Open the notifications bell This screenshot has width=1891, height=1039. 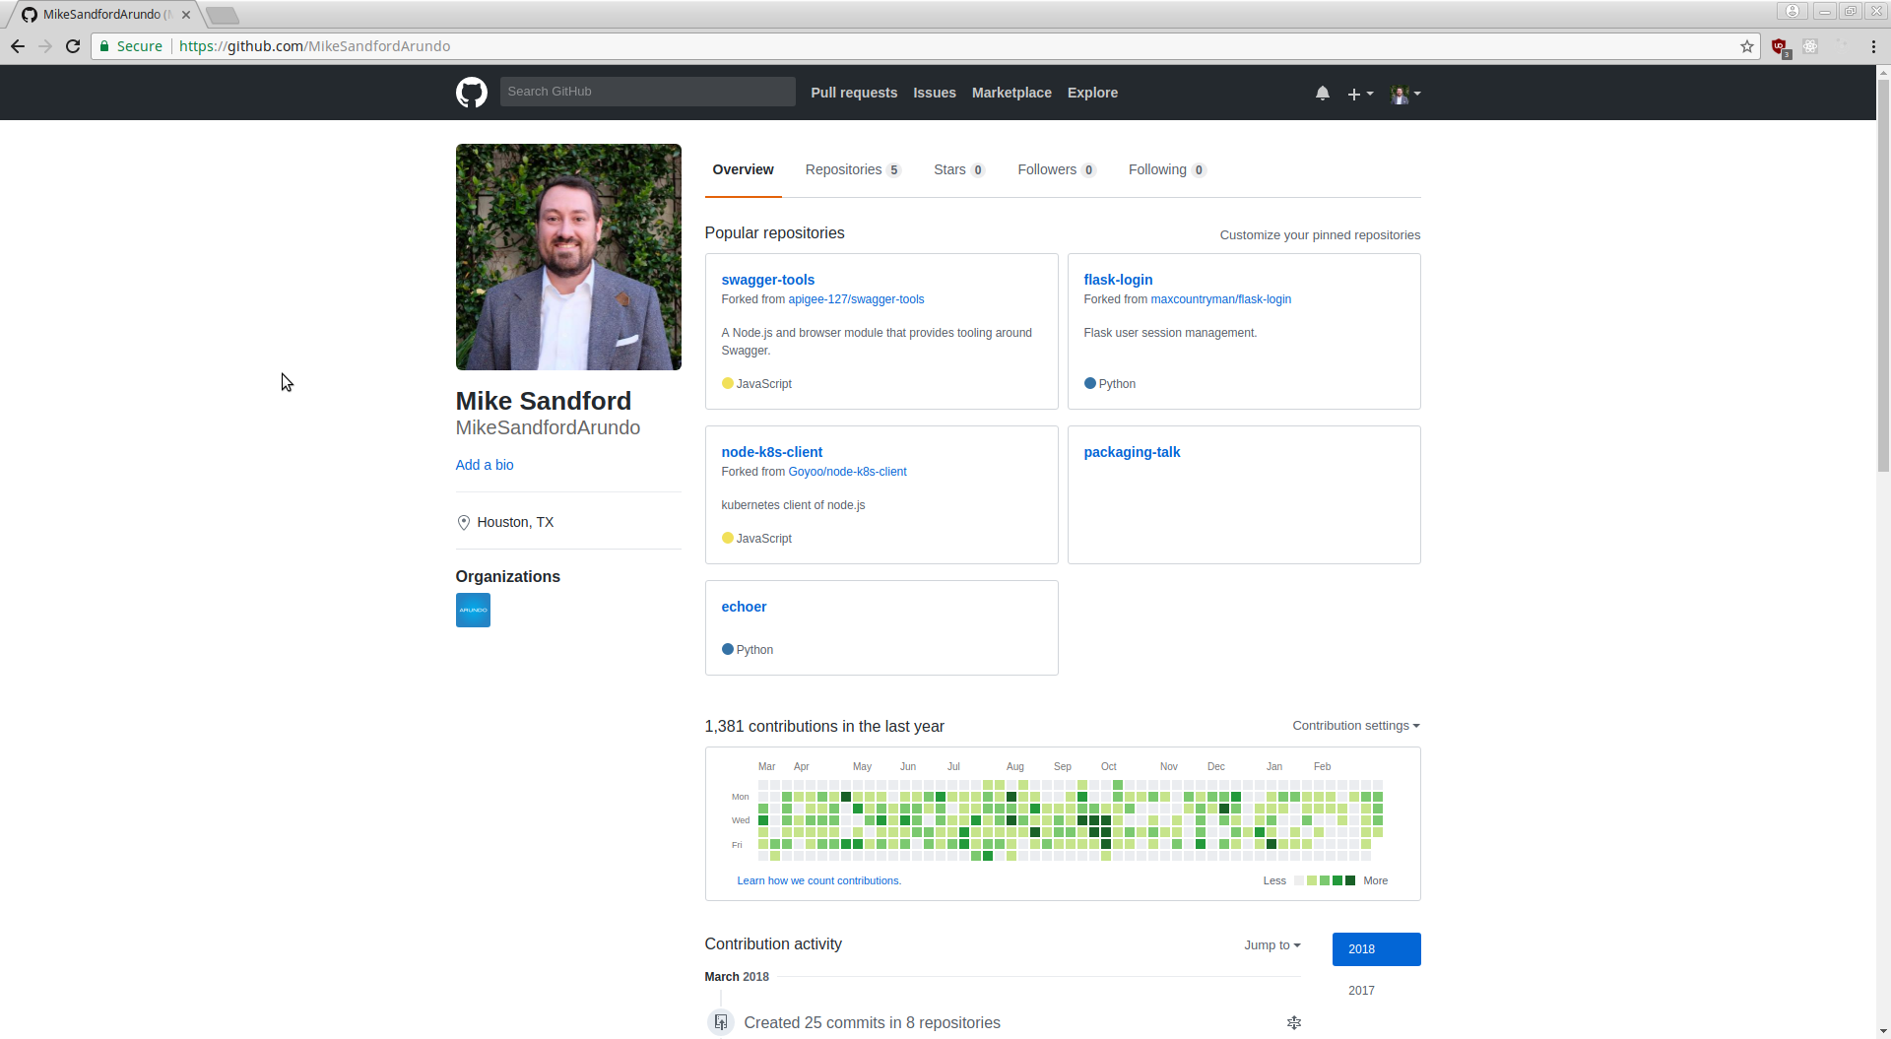point(1322,93)
